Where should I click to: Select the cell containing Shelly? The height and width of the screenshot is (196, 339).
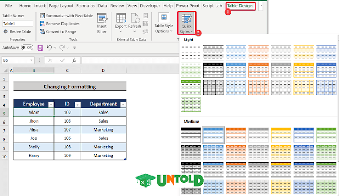click(34, 147)
